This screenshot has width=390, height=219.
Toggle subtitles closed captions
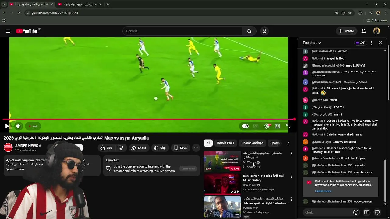click(256, 126)
